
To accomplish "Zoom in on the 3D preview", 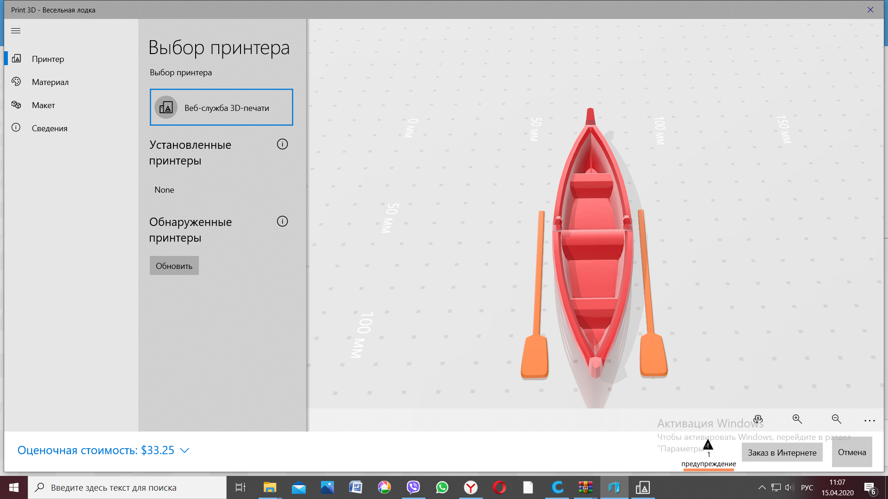I will [797, 419].
